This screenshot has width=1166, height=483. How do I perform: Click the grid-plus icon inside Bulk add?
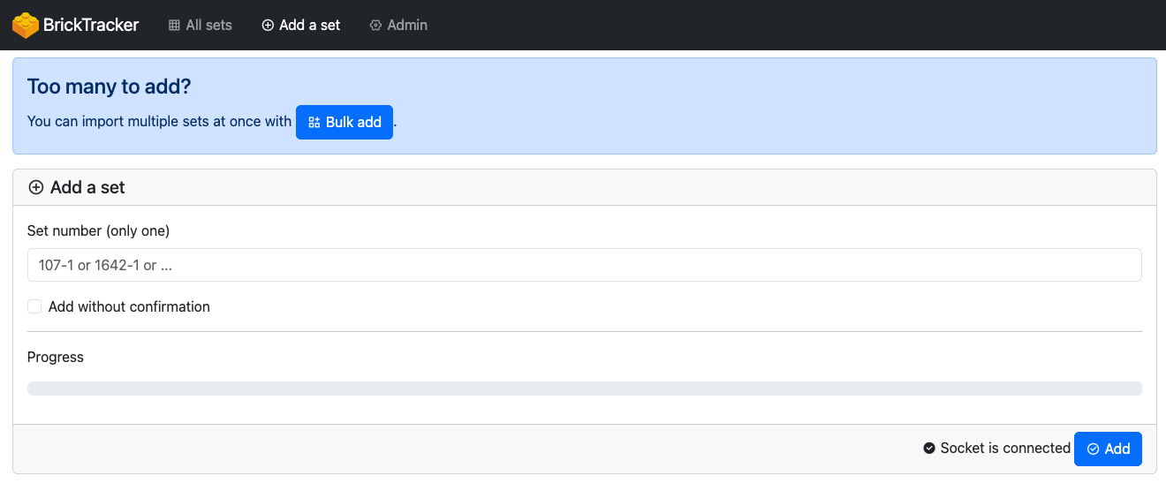click(314, 123)
